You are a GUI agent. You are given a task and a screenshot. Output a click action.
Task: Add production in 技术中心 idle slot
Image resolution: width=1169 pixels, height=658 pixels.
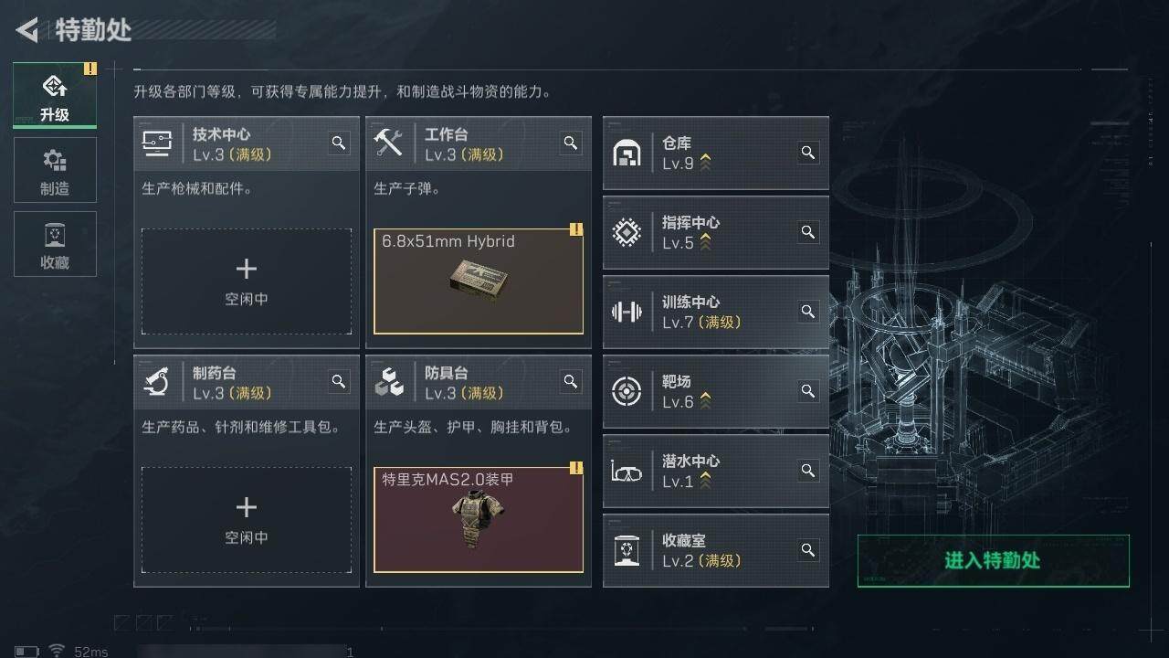247,281
